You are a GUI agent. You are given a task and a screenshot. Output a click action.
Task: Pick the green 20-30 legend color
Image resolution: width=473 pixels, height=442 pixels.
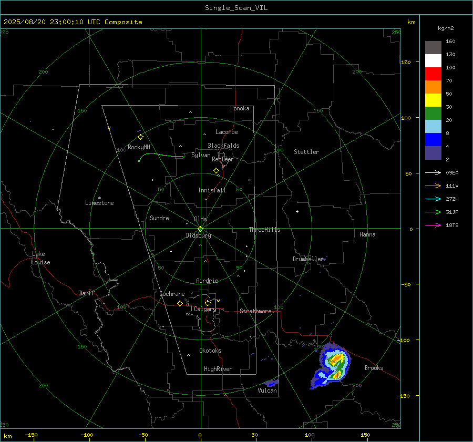click(433, 114)
